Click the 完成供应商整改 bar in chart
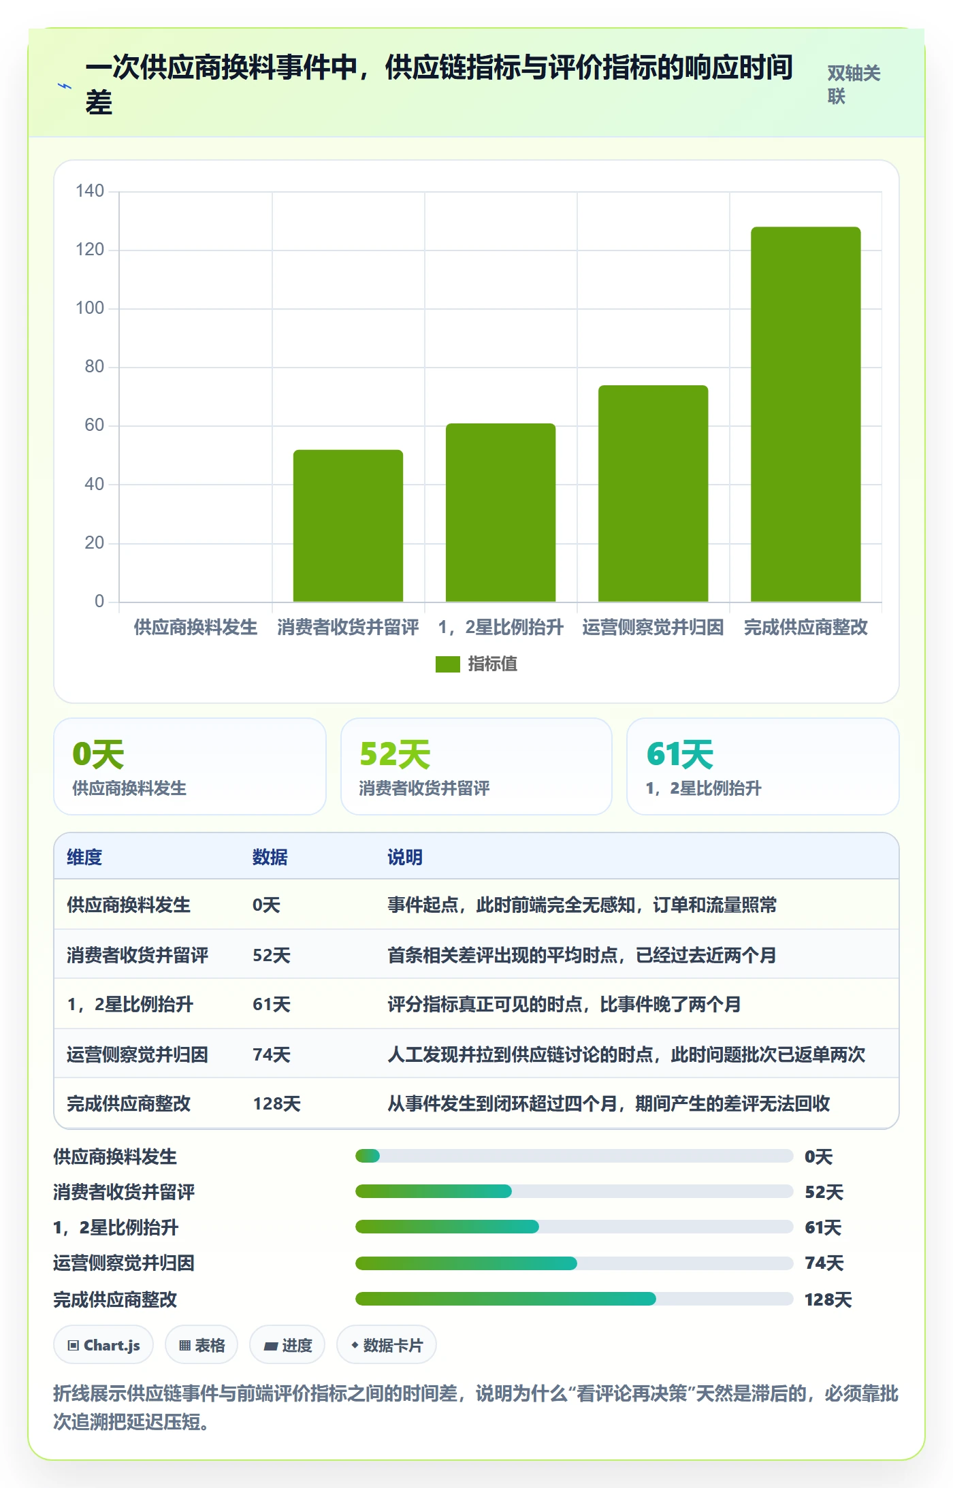The height and width of the screenshot is (1488, 953). (x=806, y=414)
